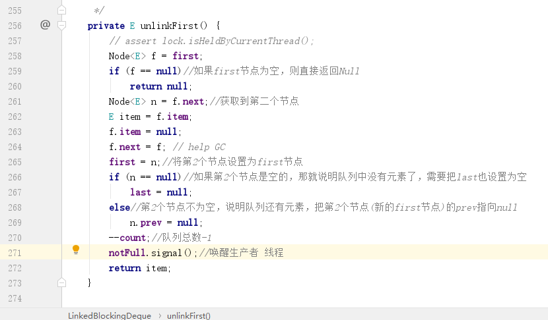Click the assert lock.isHeldByCurrentThread comment
This screenshot has height=320, width=548.
click(211, 41)
